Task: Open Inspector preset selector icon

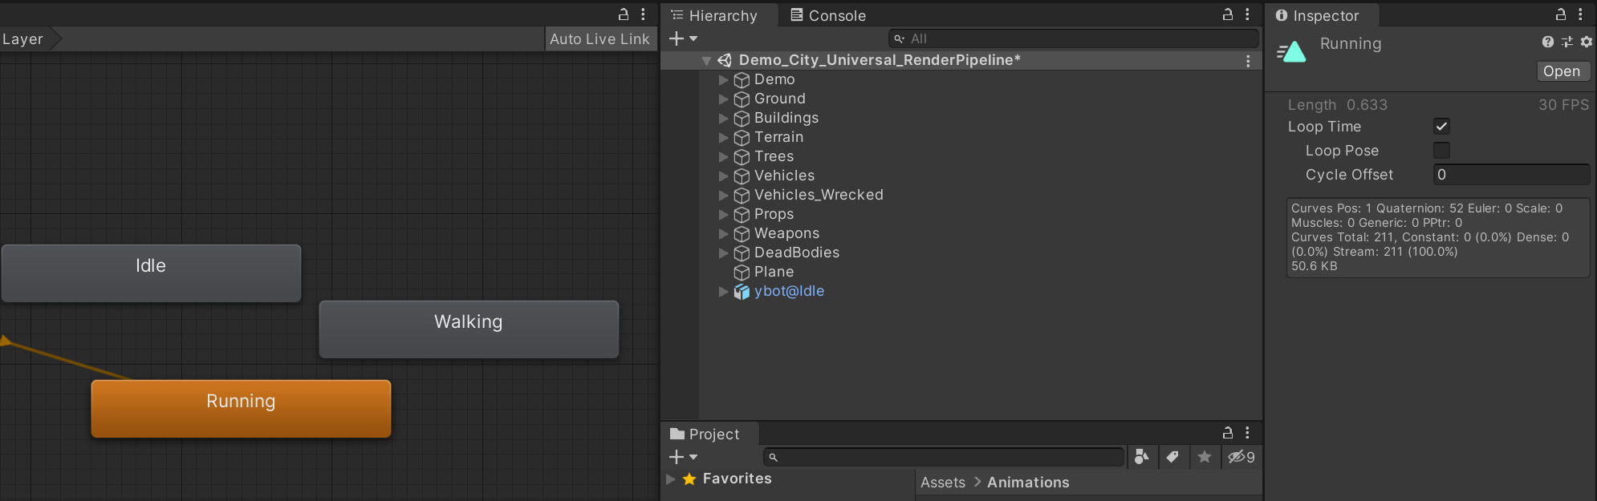Action: point(1567,42)
